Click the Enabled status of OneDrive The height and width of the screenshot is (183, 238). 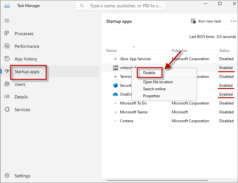tap(226, 94)
